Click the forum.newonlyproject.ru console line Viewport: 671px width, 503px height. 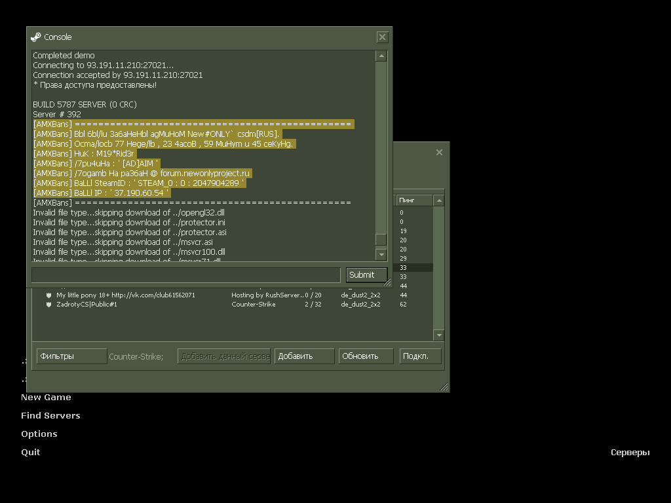142,173
